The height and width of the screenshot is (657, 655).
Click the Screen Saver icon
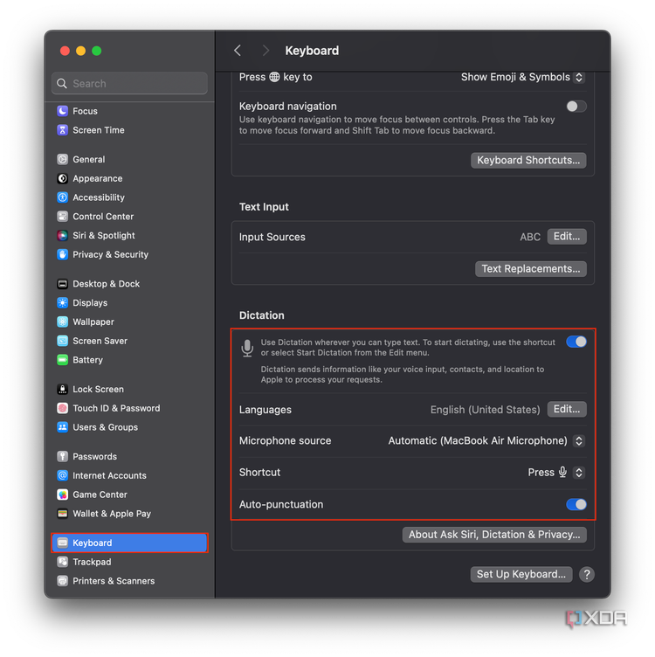[x=62, y=341]
